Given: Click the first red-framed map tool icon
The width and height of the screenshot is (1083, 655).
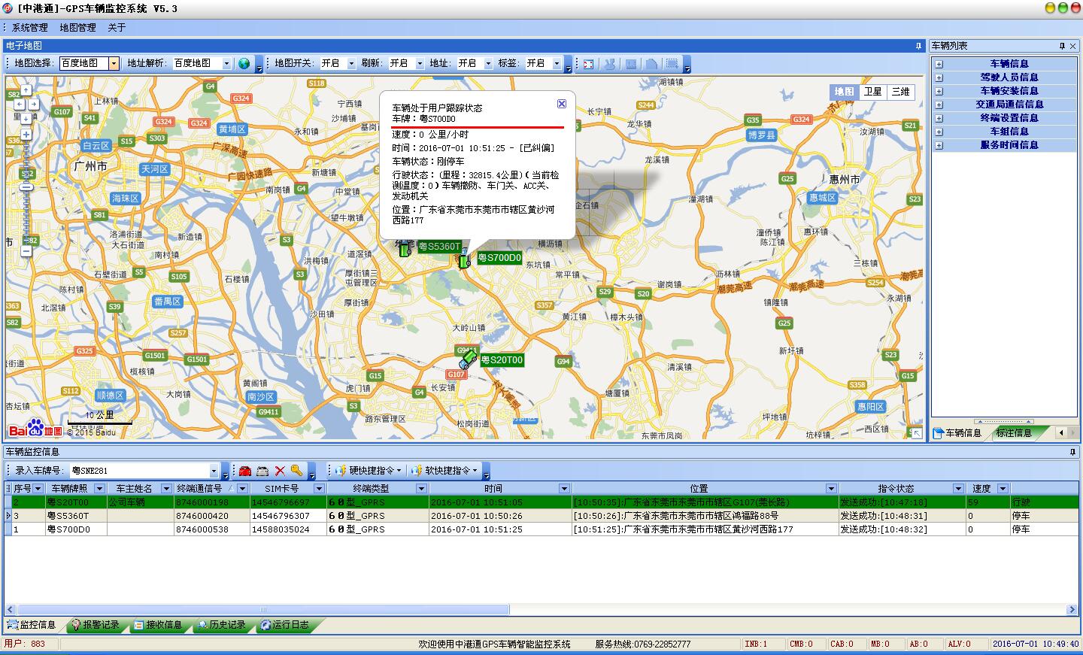Looking at the screenshot, I should [588, 64].
